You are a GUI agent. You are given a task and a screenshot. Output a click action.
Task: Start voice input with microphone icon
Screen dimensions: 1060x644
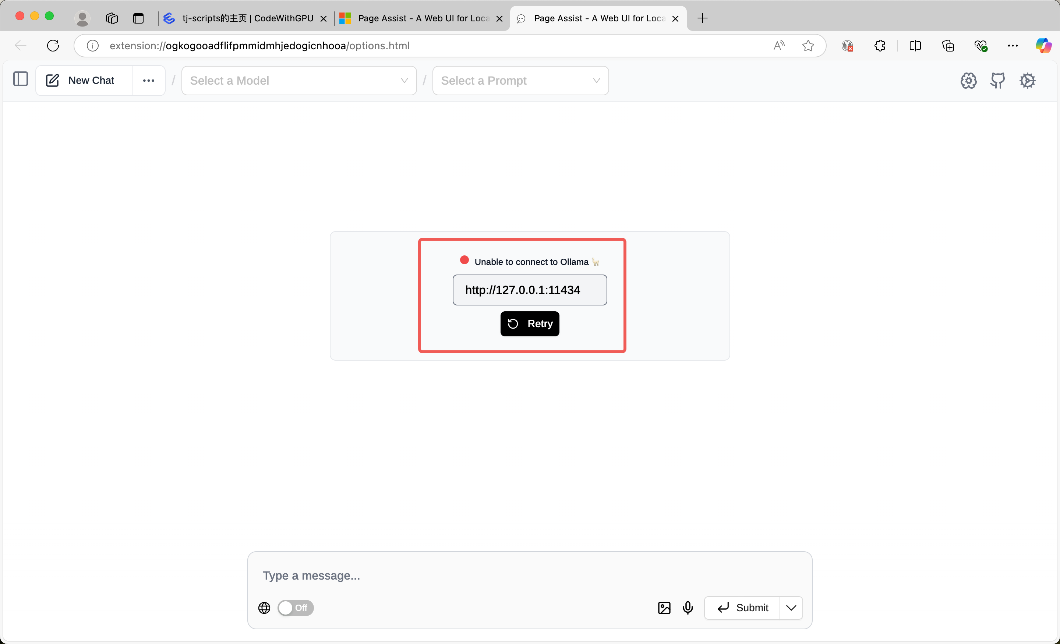pos(688,608)
